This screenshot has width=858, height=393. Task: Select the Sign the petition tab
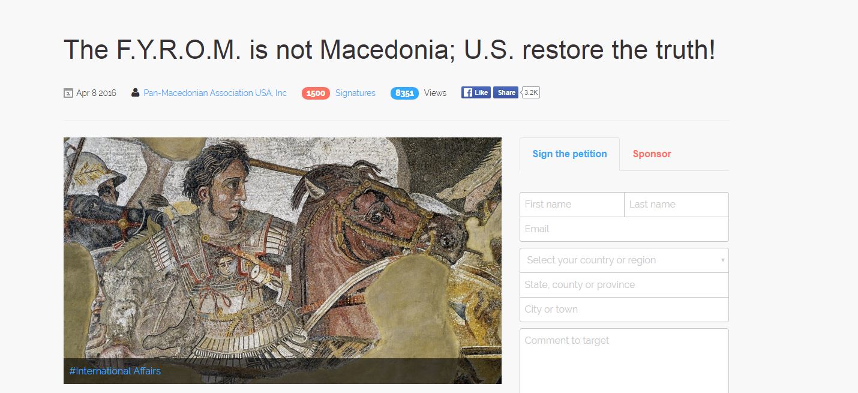pos(569,154)
